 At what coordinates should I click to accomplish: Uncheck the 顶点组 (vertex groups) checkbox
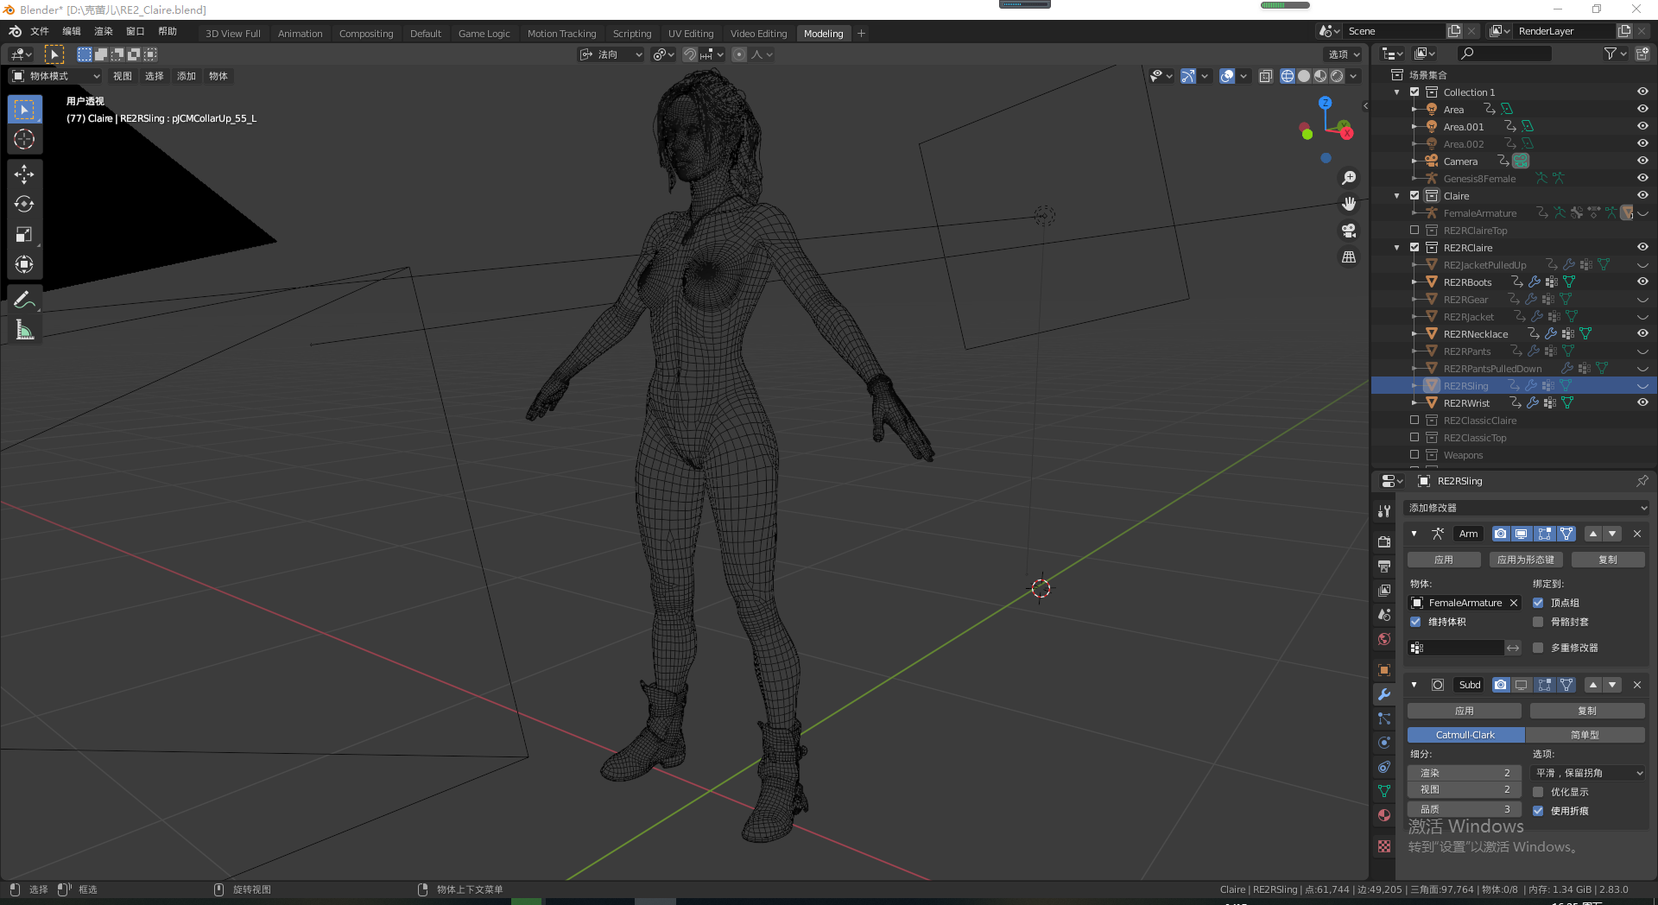(1538, 603)
